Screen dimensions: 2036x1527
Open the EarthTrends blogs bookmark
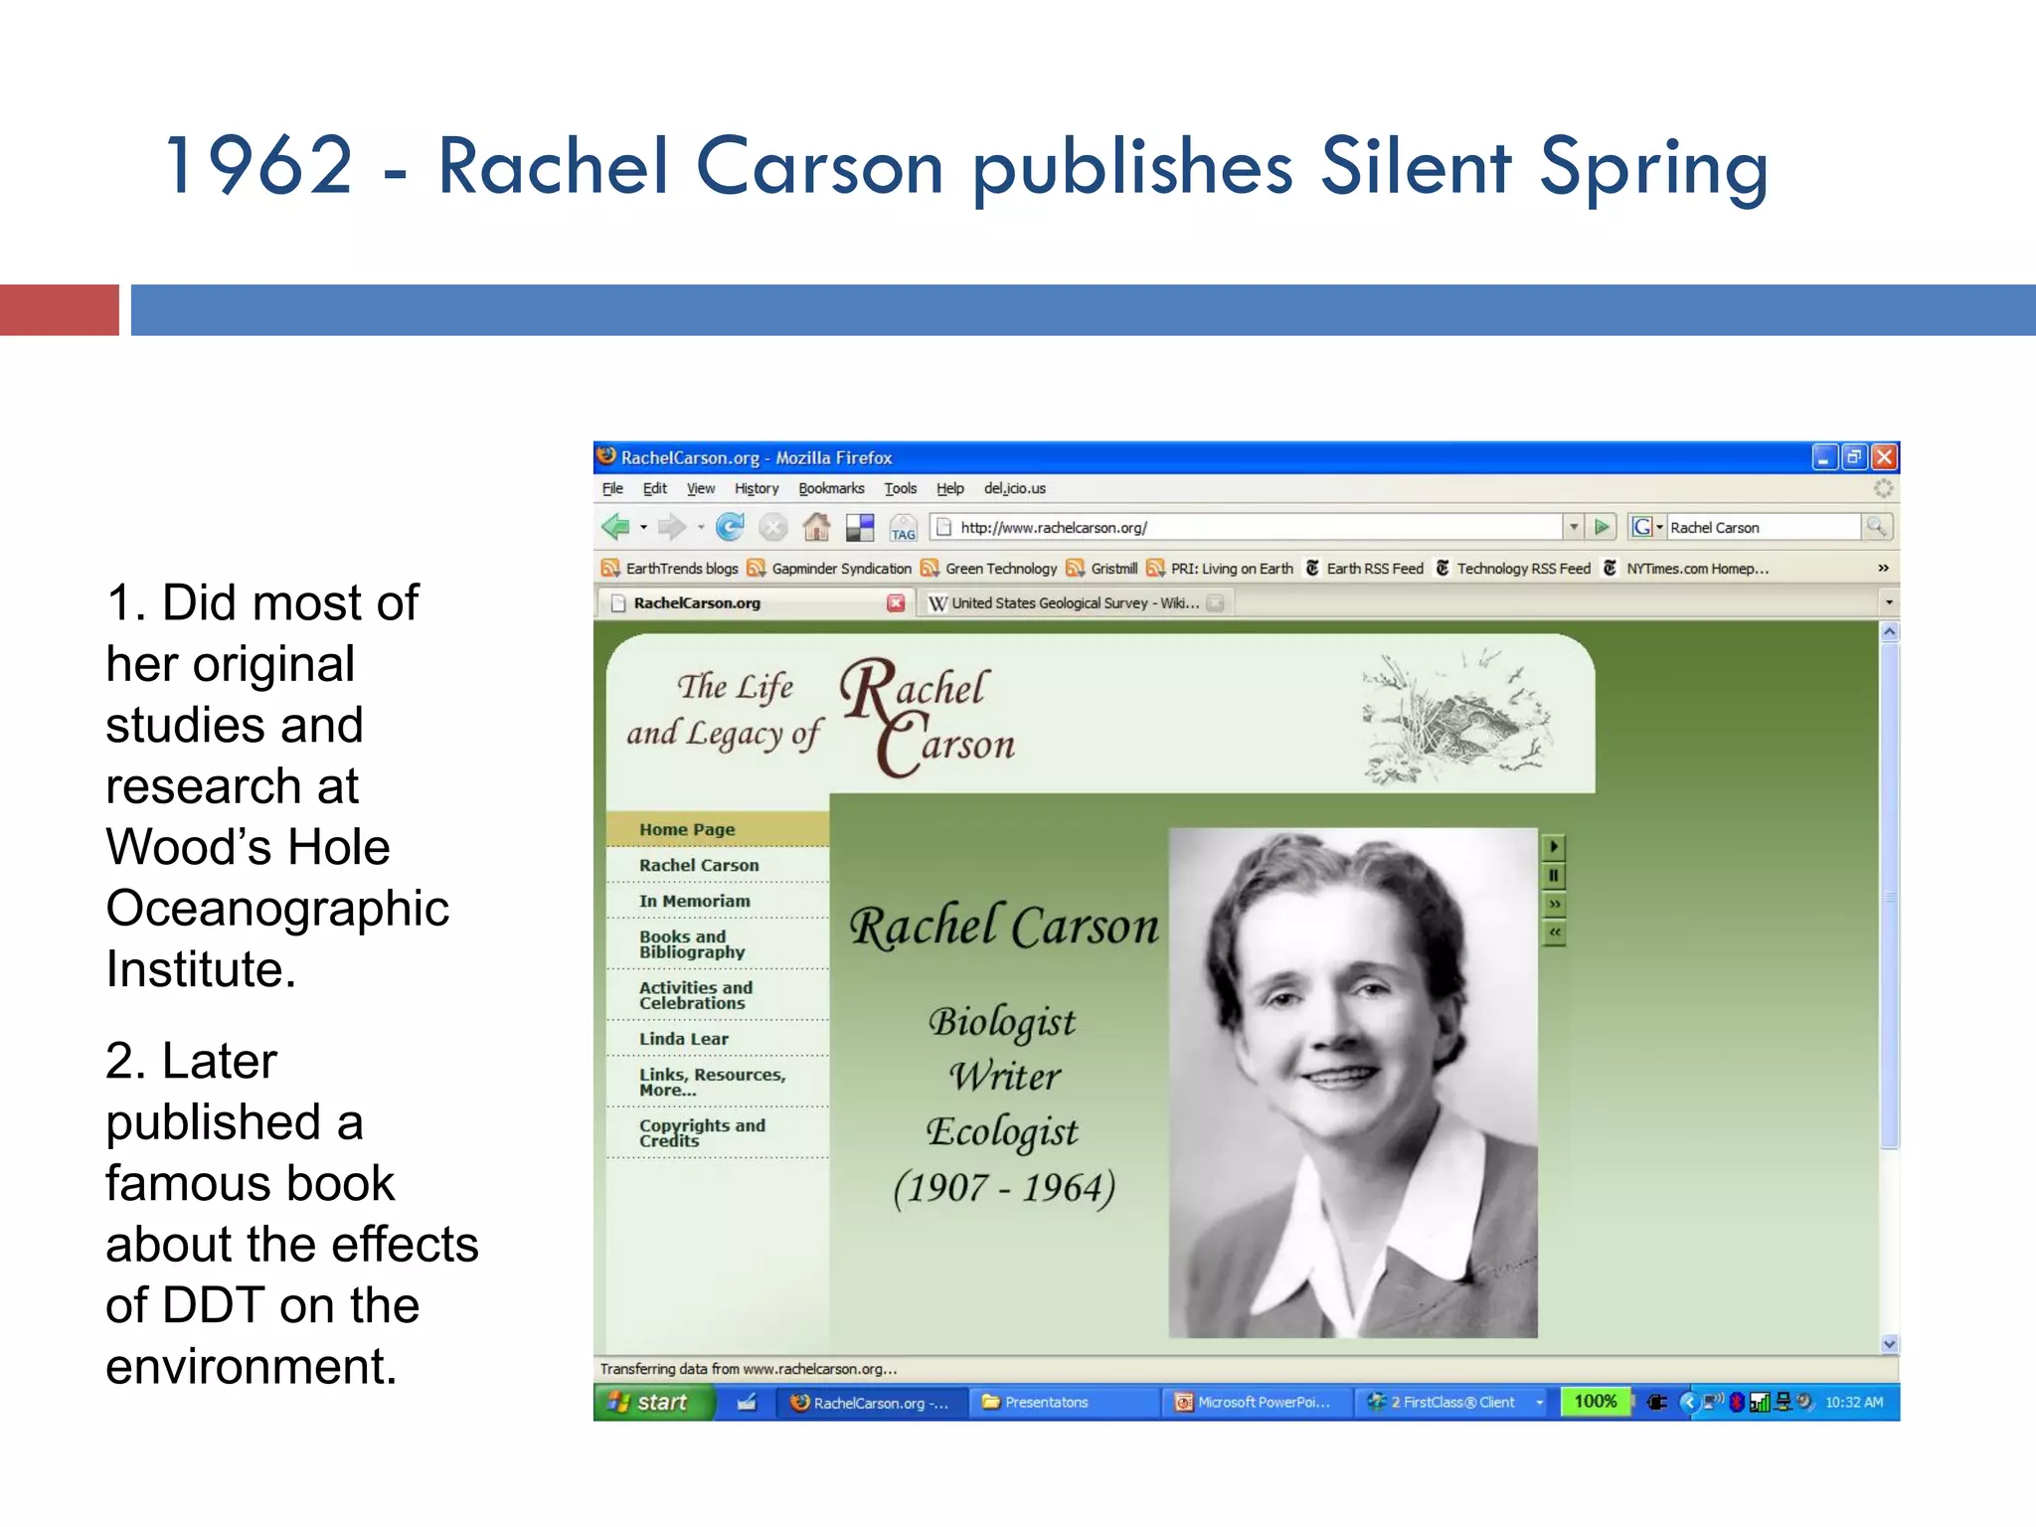[x=670, y=569]
